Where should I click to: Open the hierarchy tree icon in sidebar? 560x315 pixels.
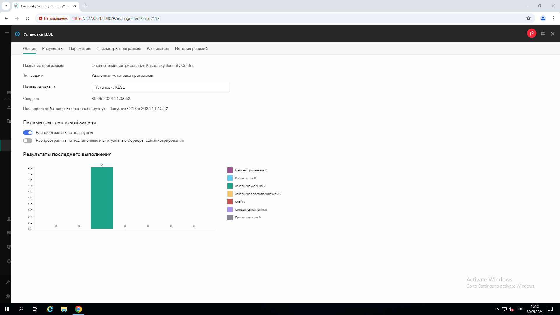coord(9,121)
